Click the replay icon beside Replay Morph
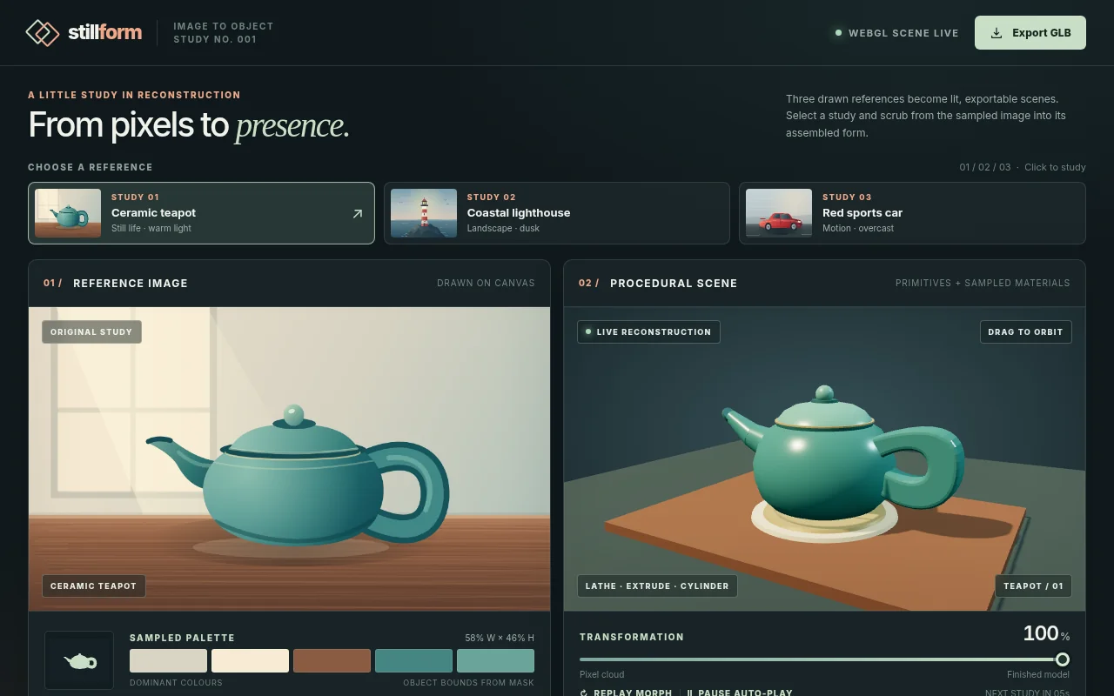 pos(584,693)
